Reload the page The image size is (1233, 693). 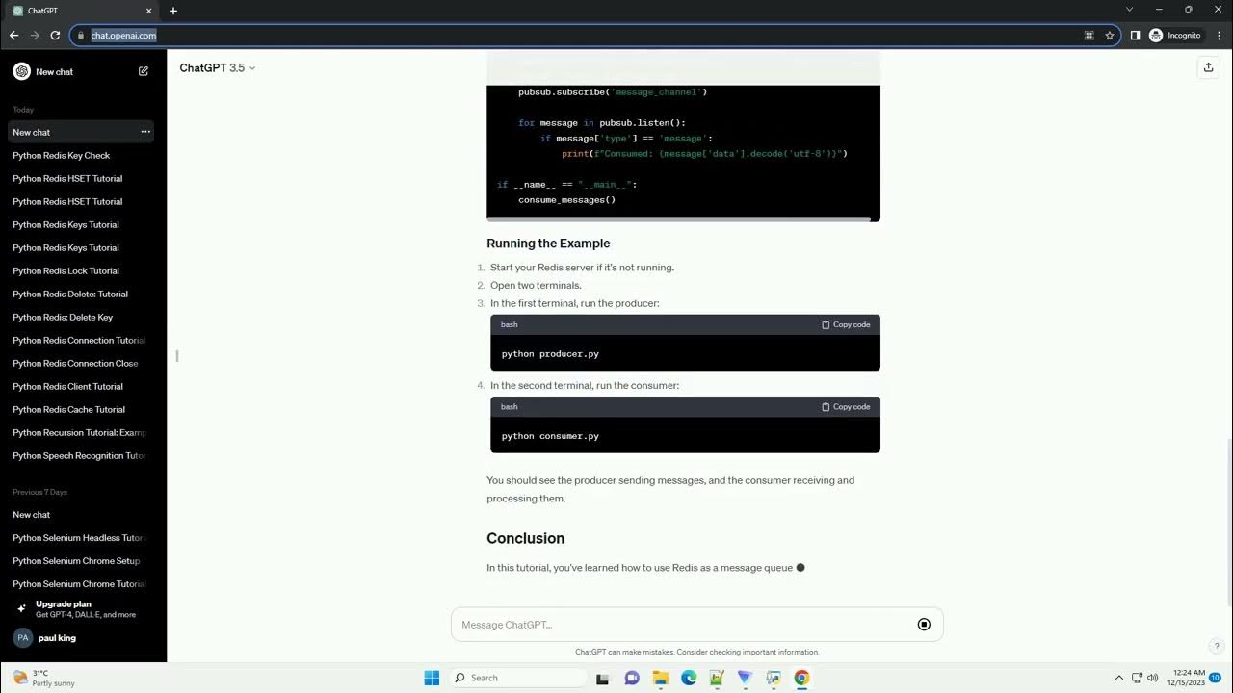[55, 36]
